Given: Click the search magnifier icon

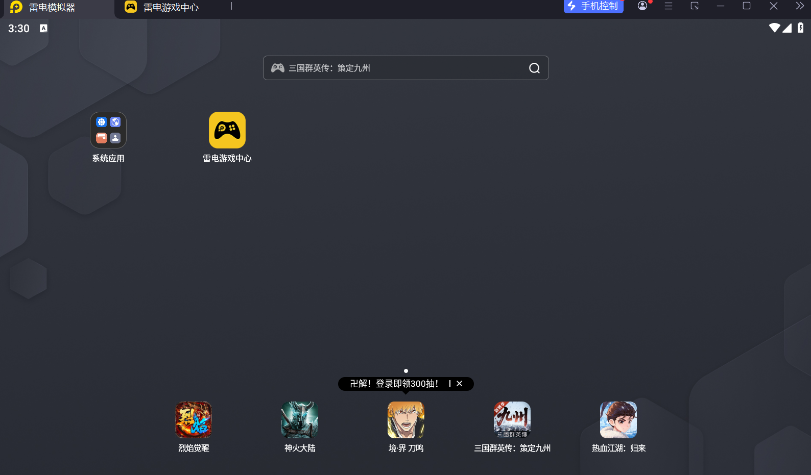Looking at the screenshot, I should 534,68.
